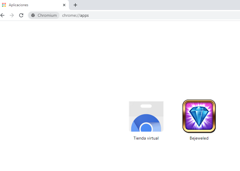Go back with the back arrow
This screenshot has height=171, width=240.
pos(2,15)
